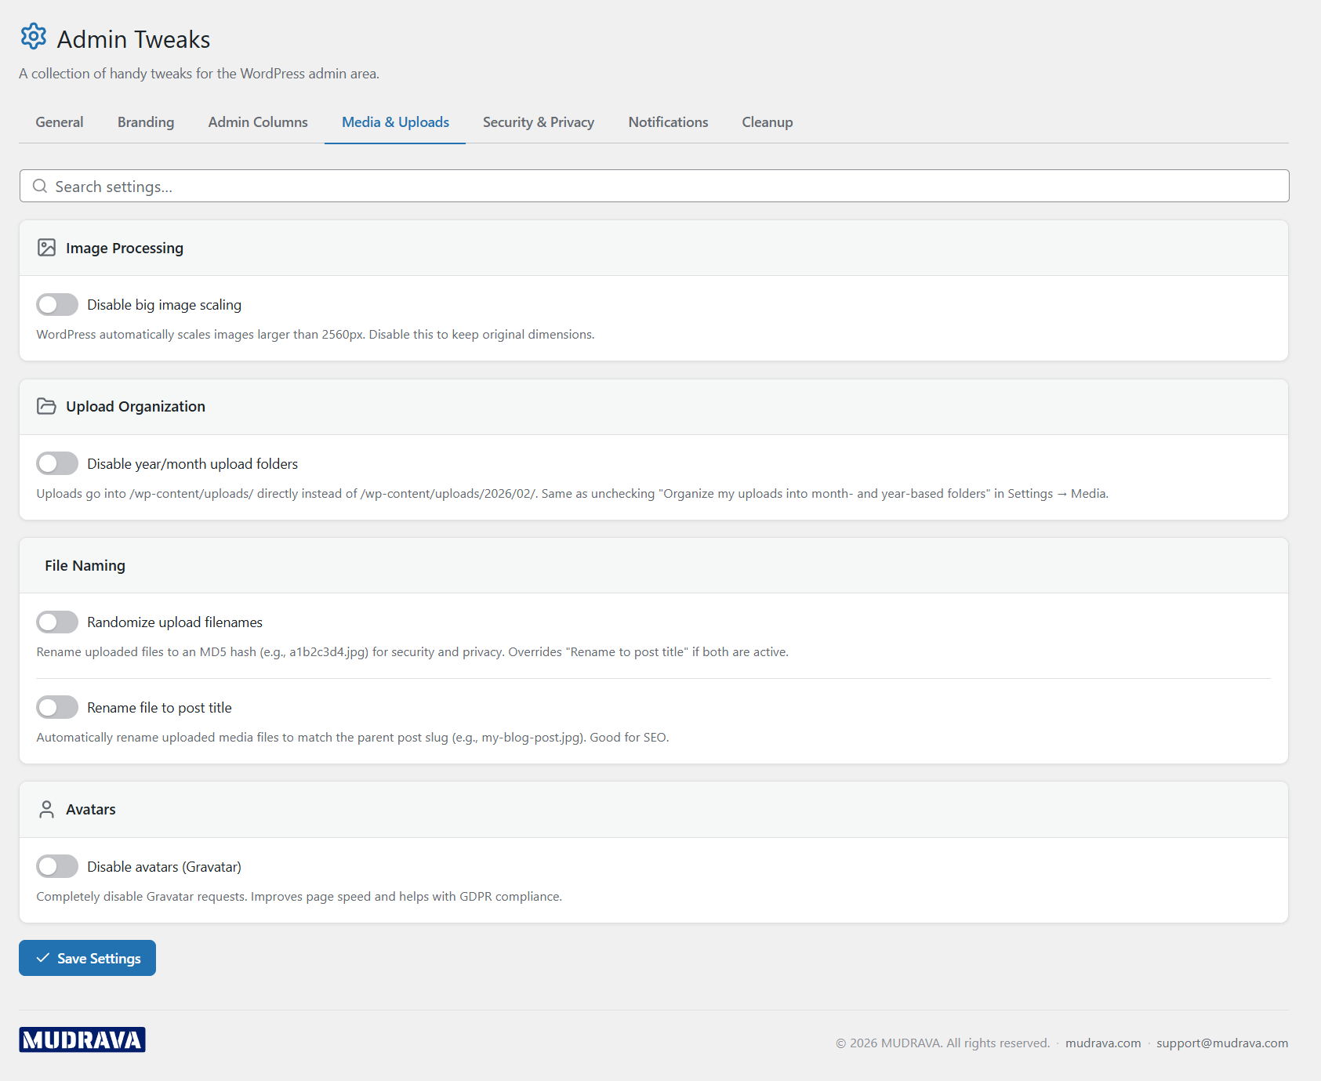Click the folder icon next to Upload Organization

pos(47,406)
